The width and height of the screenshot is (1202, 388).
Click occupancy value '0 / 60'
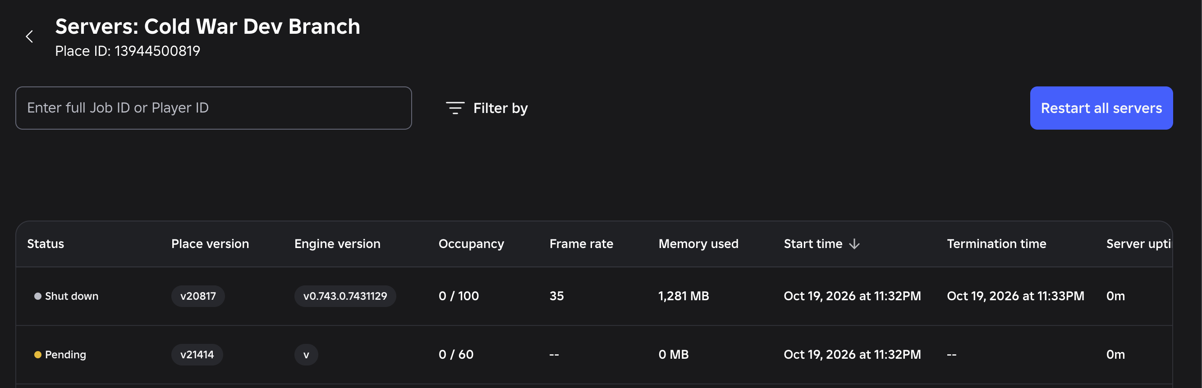click(x=456, y=355)
